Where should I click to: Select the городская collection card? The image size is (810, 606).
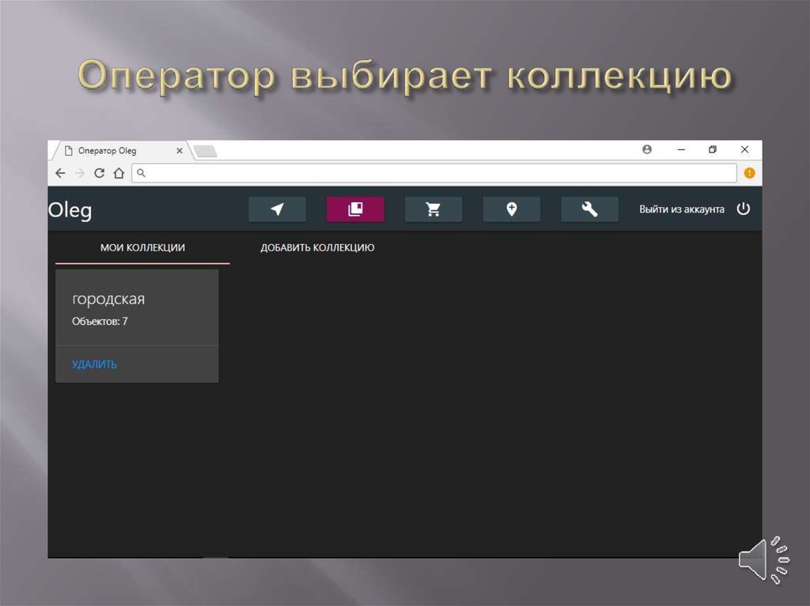[137, 308]
